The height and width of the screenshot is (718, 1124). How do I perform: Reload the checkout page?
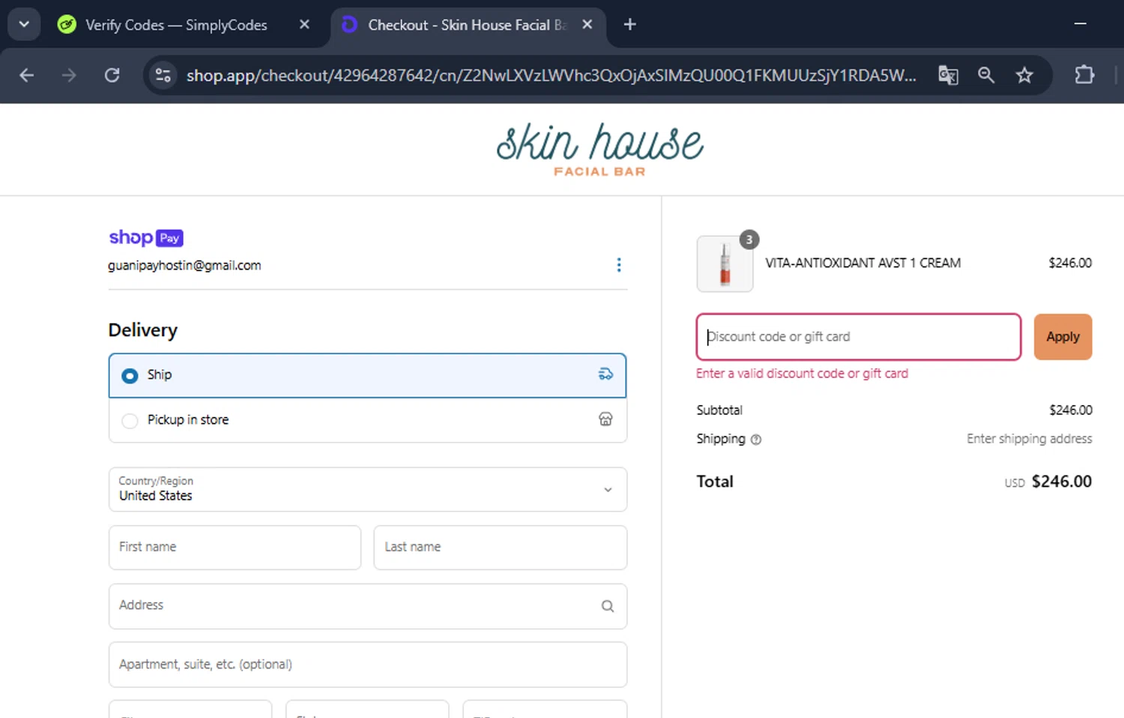pos(112,75)
